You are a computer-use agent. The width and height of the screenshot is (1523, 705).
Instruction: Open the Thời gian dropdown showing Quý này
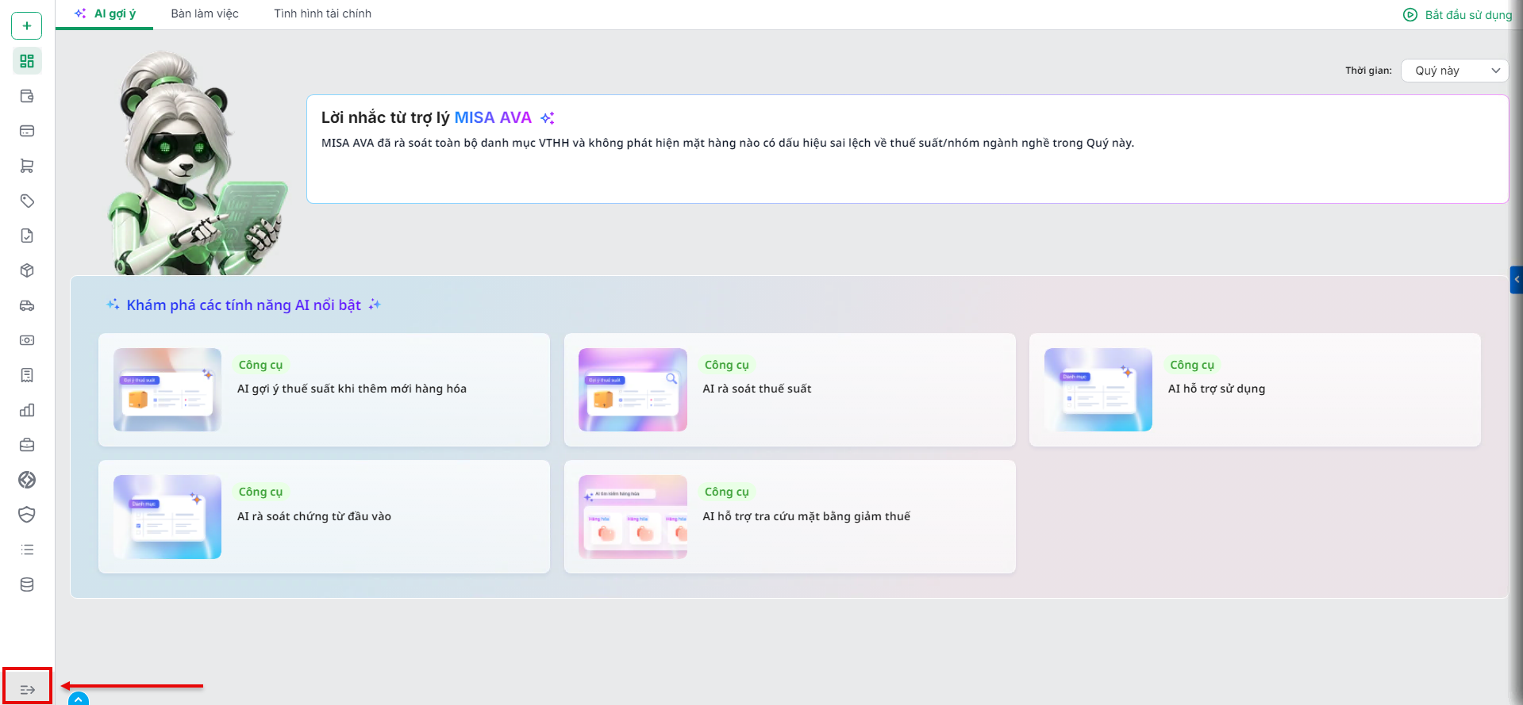click(x=1455, y=71)
